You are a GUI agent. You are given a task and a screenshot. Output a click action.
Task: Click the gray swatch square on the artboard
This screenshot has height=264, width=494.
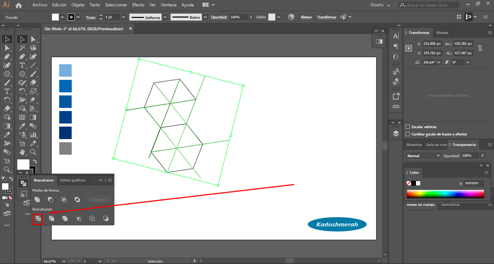65,148
